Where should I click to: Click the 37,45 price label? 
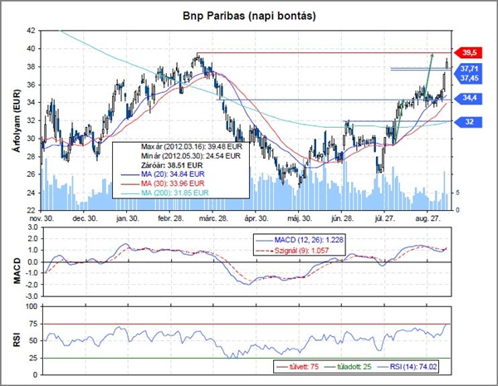coord(470,78)
